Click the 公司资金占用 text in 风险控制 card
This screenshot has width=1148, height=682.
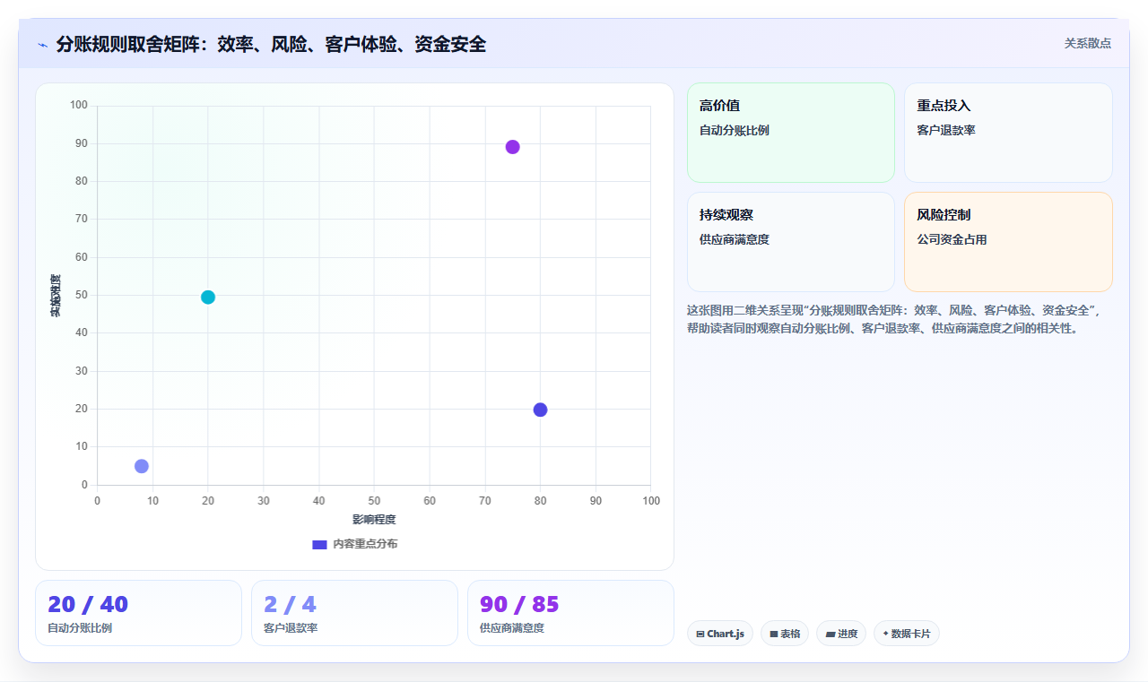point(952,239)
